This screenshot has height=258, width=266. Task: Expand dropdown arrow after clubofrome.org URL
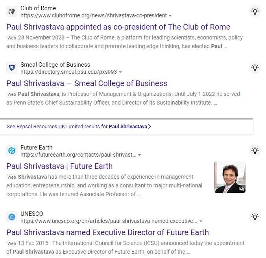point(170,16)
